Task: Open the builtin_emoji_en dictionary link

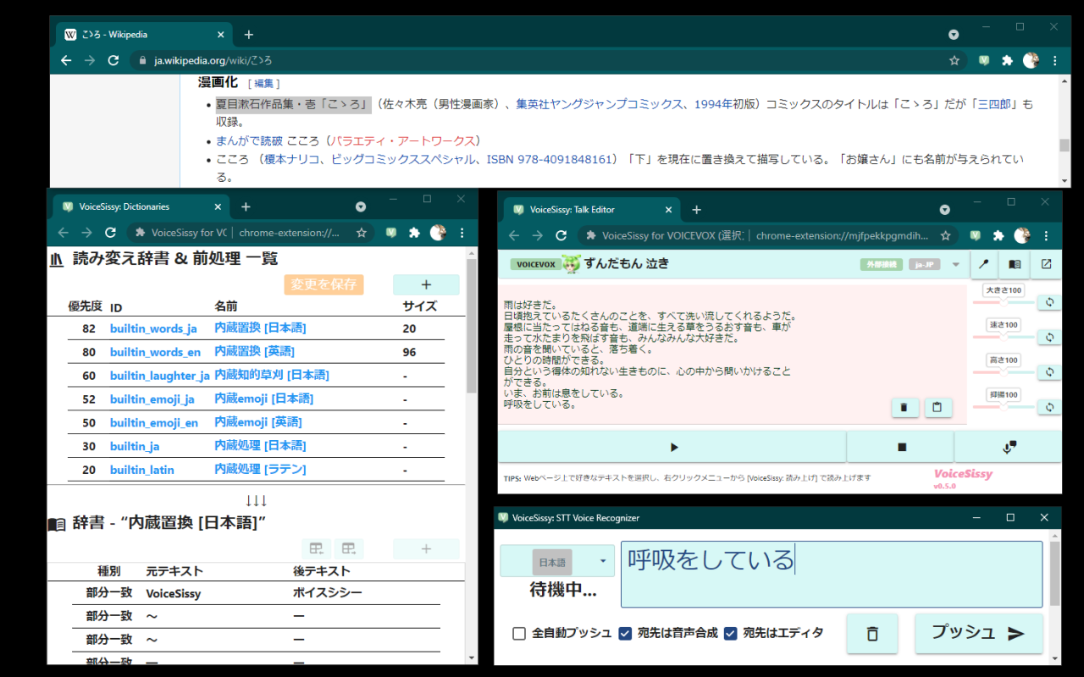Action: (154, 422)
